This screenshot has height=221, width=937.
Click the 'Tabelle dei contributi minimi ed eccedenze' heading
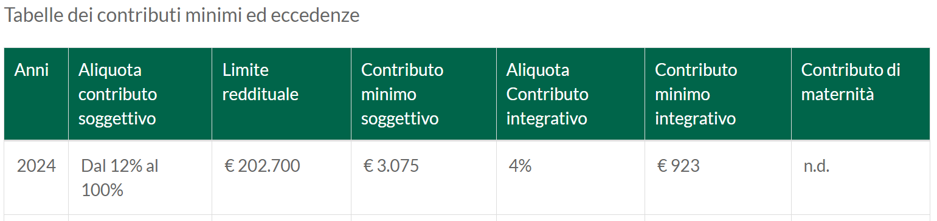(182, 16)
